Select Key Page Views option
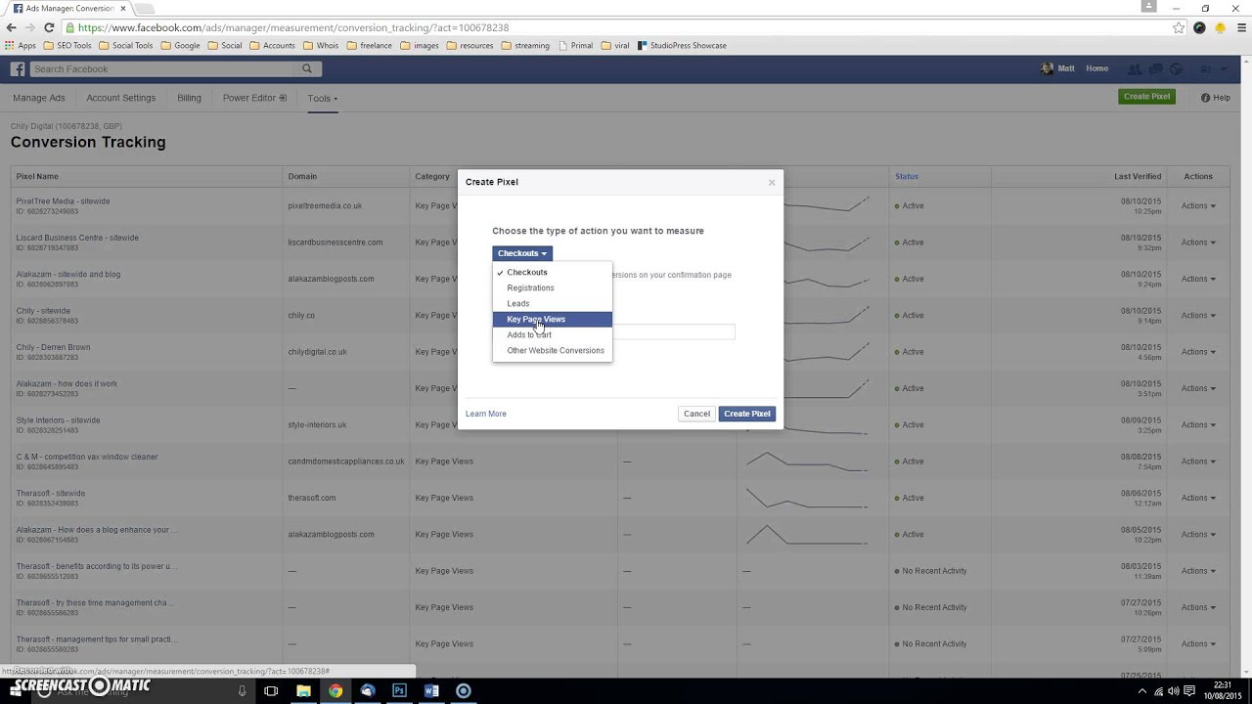This screenshot has height=704, width=1252. 552,320
